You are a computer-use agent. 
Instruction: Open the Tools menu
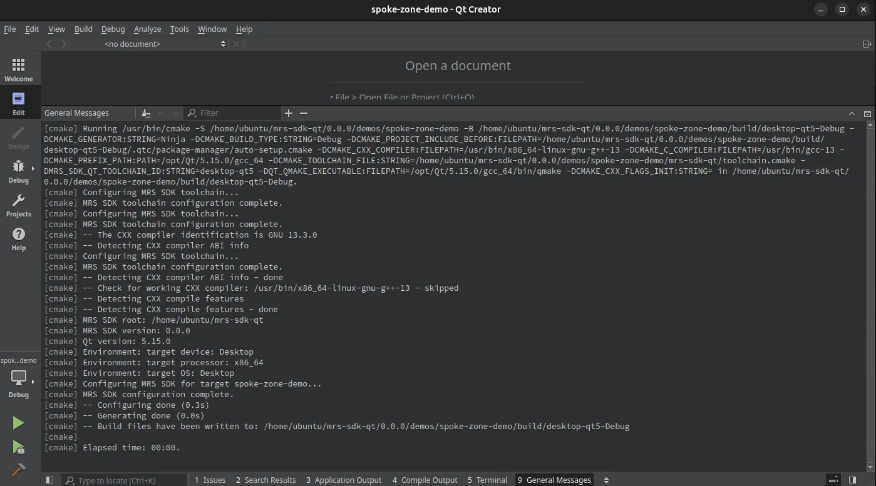pos(179,29)
